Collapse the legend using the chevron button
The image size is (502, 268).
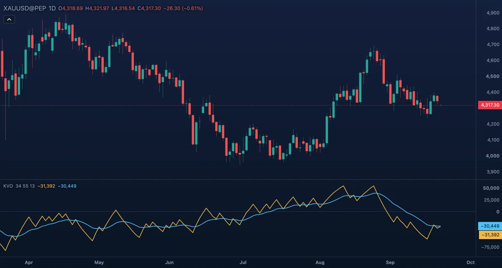(x=9, y=19)
